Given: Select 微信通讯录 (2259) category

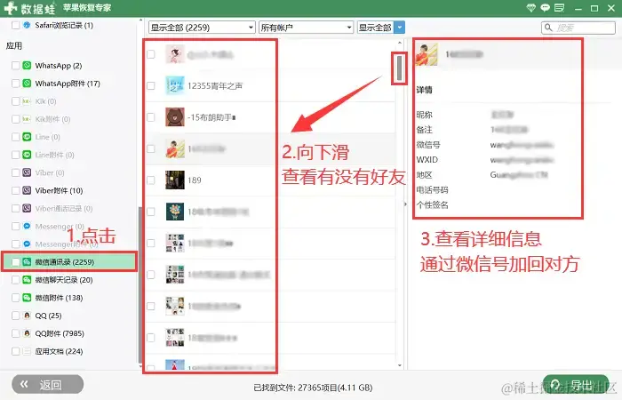Looking at the screenshot, I should coord(69,262).
